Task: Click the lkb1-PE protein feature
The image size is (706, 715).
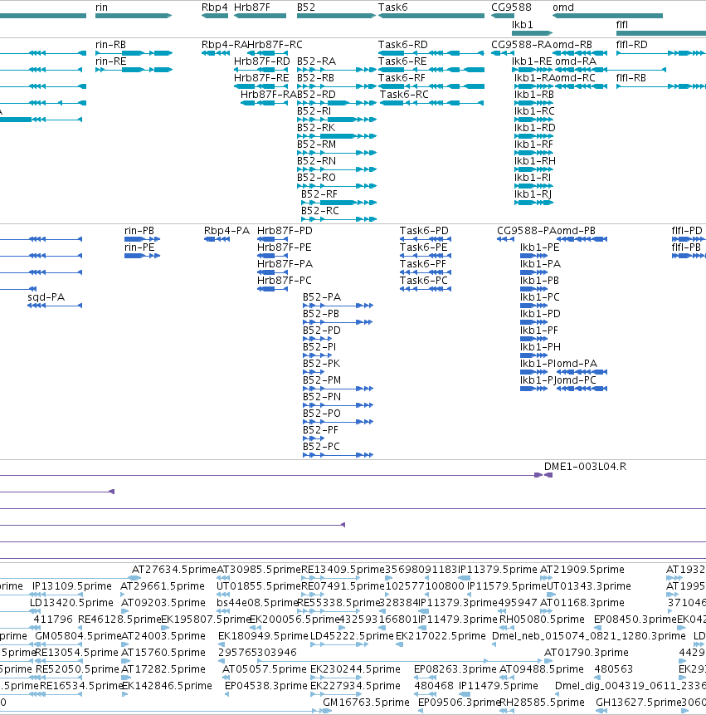Action: 533,256
